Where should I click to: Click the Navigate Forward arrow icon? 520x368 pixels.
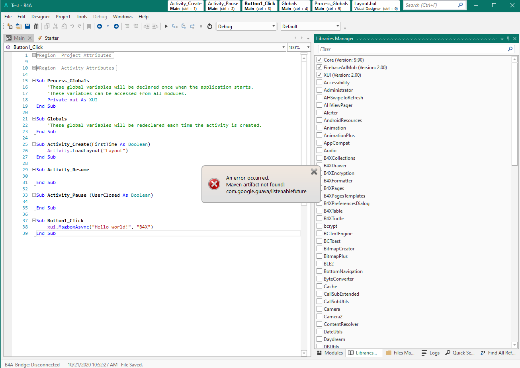(x=116, y=26)
